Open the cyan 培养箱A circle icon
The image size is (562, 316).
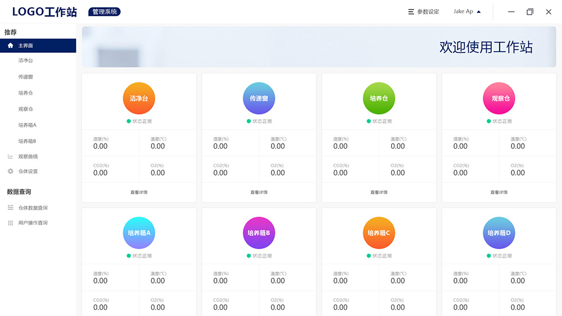point(139,233)
